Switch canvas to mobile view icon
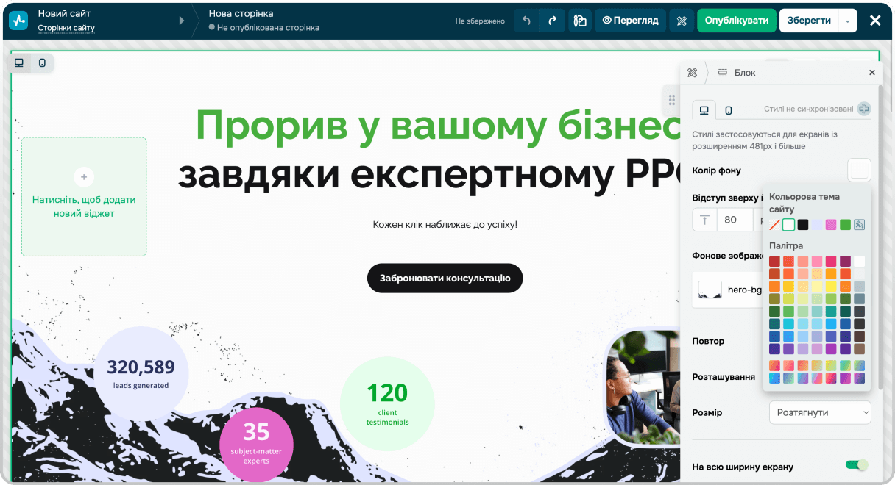This screenshot has width=895, height=485. (42, 62)
